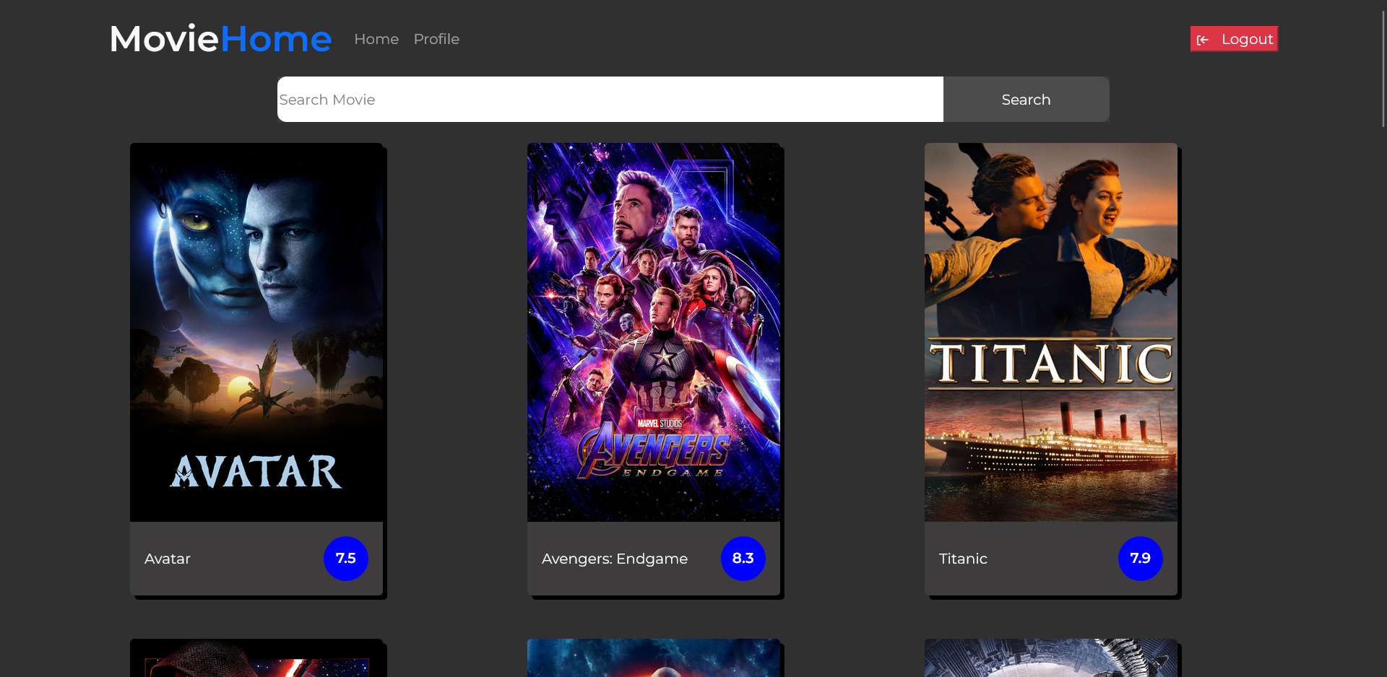Switch to the Home tab
Image resolution: width=1387 pixels, height=677 pixels.
[x=376, y=39]
